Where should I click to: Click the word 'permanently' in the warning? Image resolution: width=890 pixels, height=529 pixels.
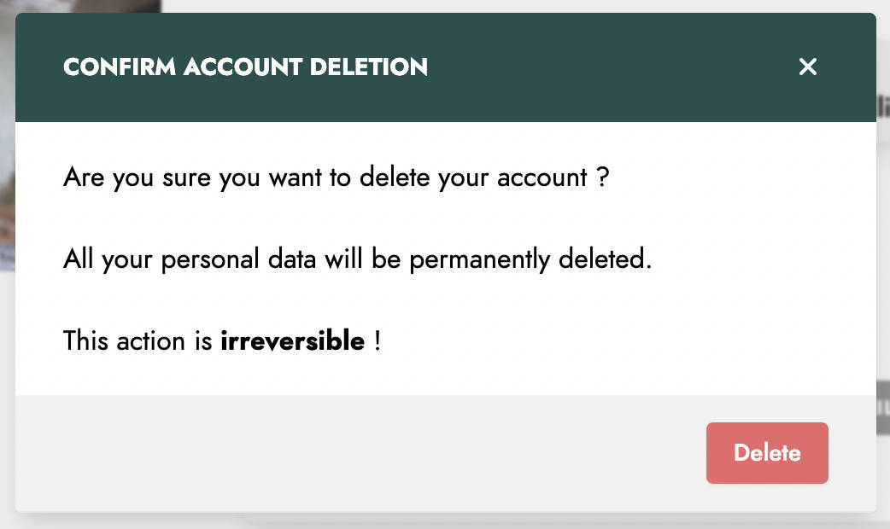[480, 259]
